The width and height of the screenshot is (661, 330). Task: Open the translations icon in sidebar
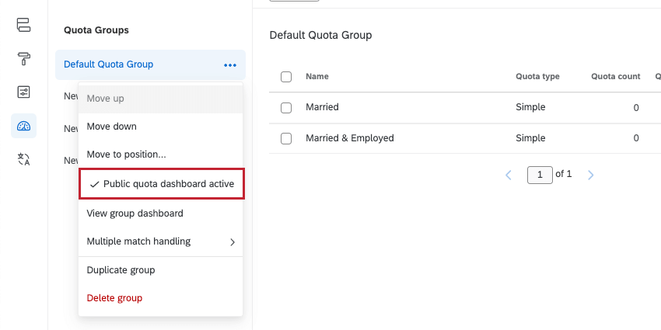(23, 160)
